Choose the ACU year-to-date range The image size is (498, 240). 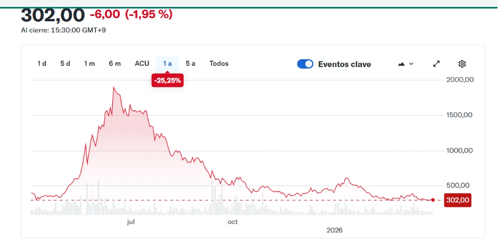coord(142,63)
